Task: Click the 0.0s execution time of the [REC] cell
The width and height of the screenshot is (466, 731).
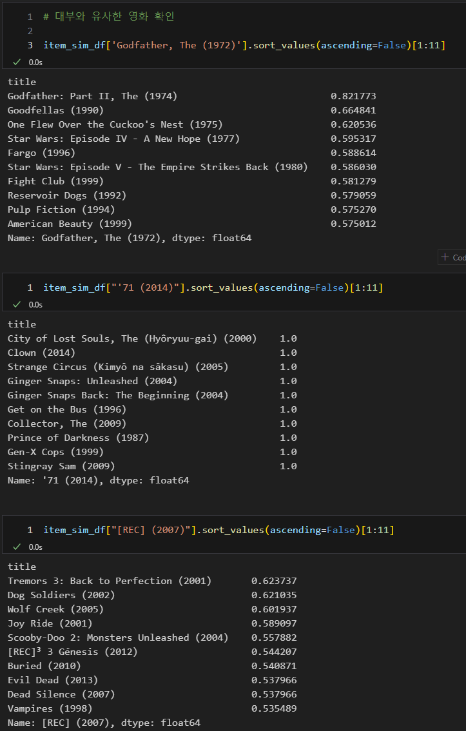Action: point(35,547)
